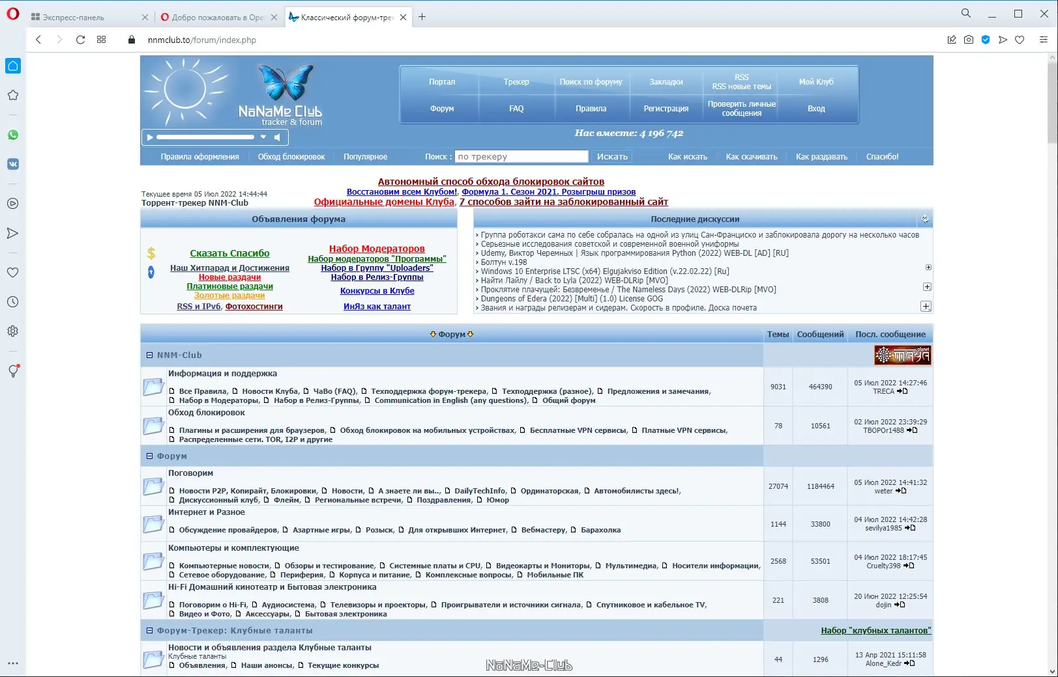Open the Обход блокировок navigation link
The width and height of the screenshot is (1058, 677).
[x=291, y=157]
